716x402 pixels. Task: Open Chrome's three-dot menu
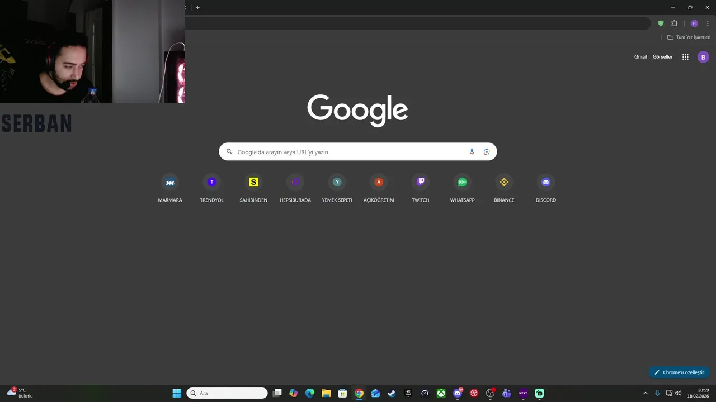point(708,23)
